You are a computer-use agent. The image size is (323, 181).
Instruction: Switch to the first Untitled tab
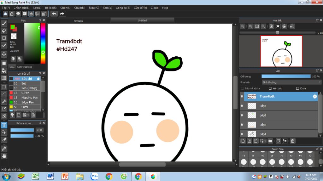point(79,20)
